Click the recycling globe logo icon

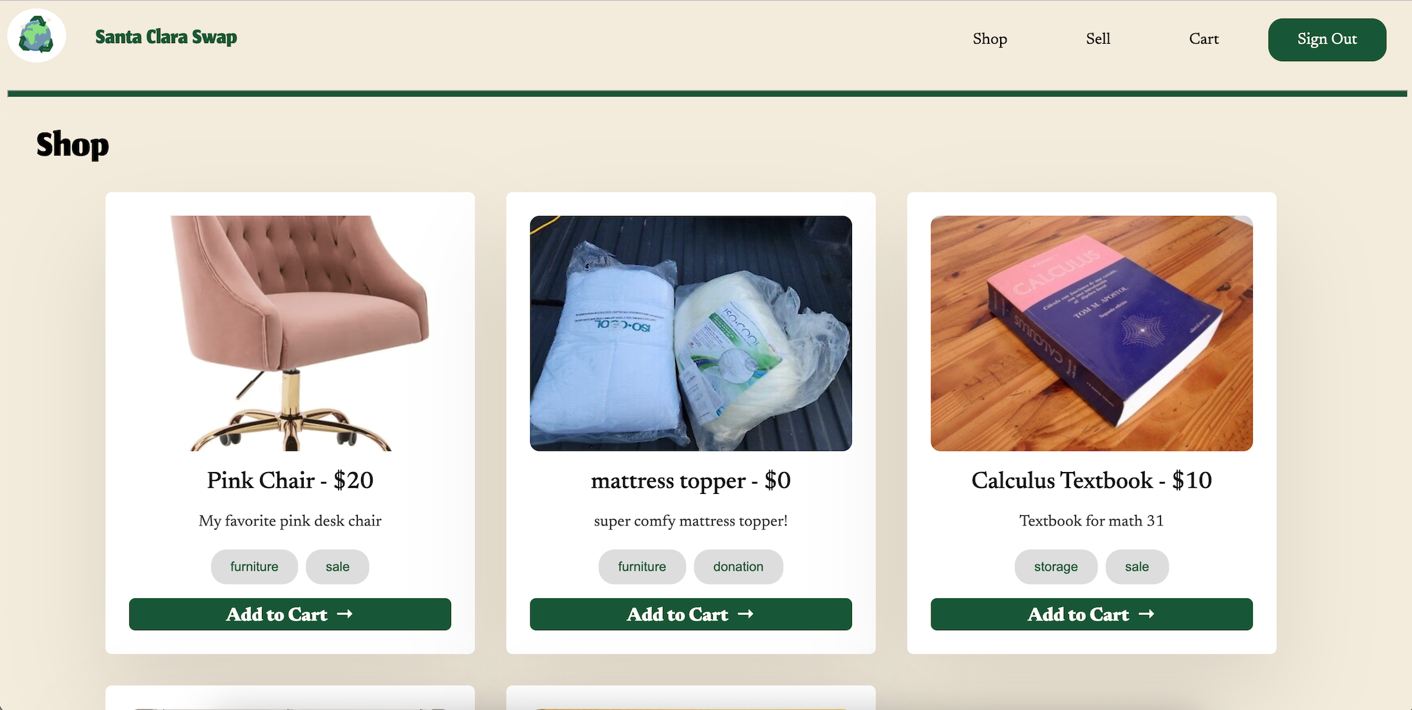point(37,36)
